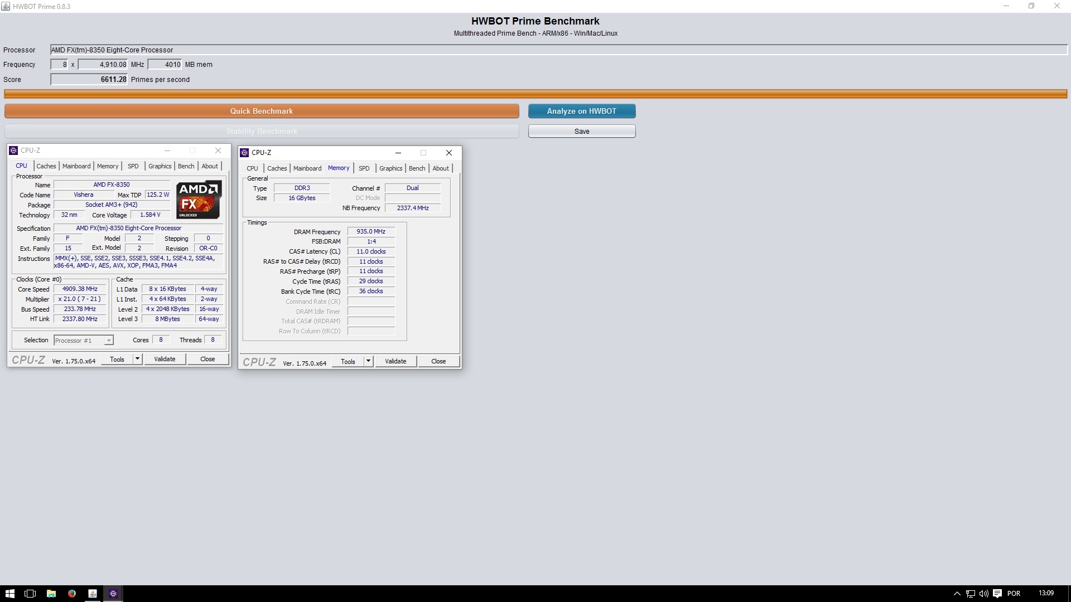Click NB Frequency value 2337.4 MHz
The image size is (1071, 602).
click(x=413, y=208)
